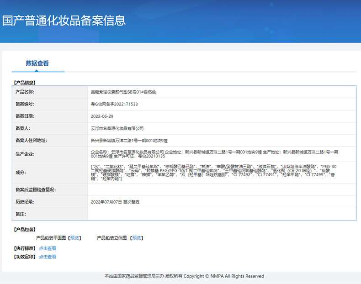Select the product name 美肤秀轻妆素颜气垫BB霜 text
This screenshot has height=284, width=361.
(x=123, y=92)
